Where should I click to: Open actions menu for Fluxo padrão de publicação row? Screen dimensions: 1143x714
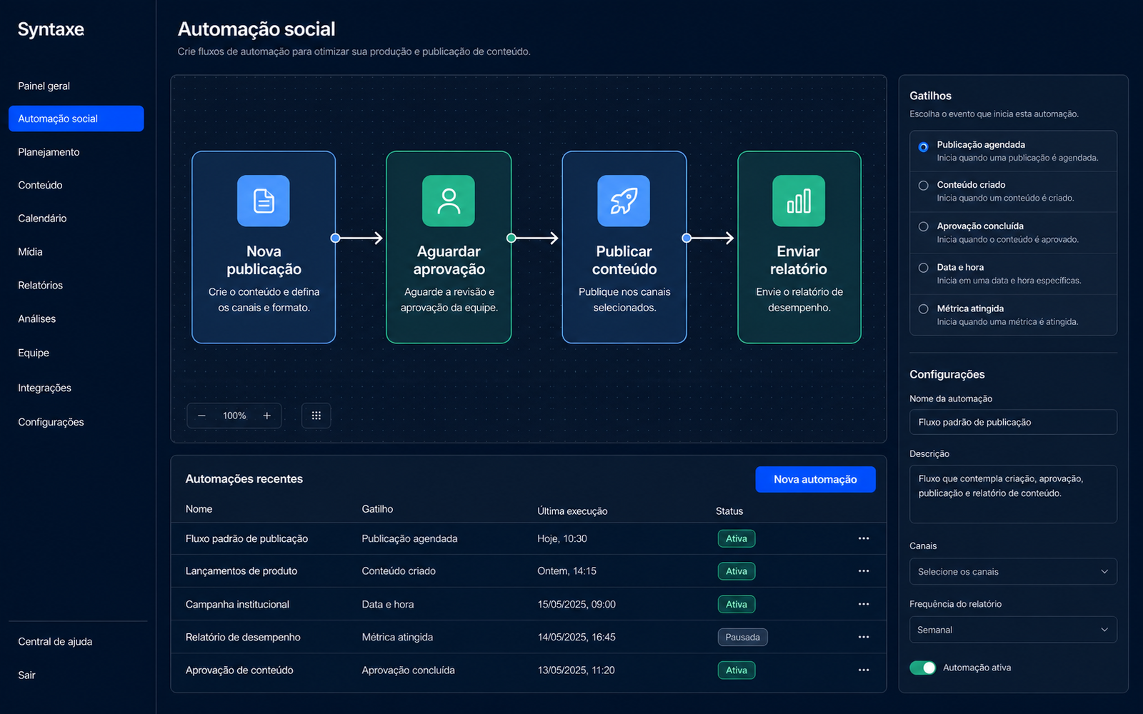click(x=864, y=538)
